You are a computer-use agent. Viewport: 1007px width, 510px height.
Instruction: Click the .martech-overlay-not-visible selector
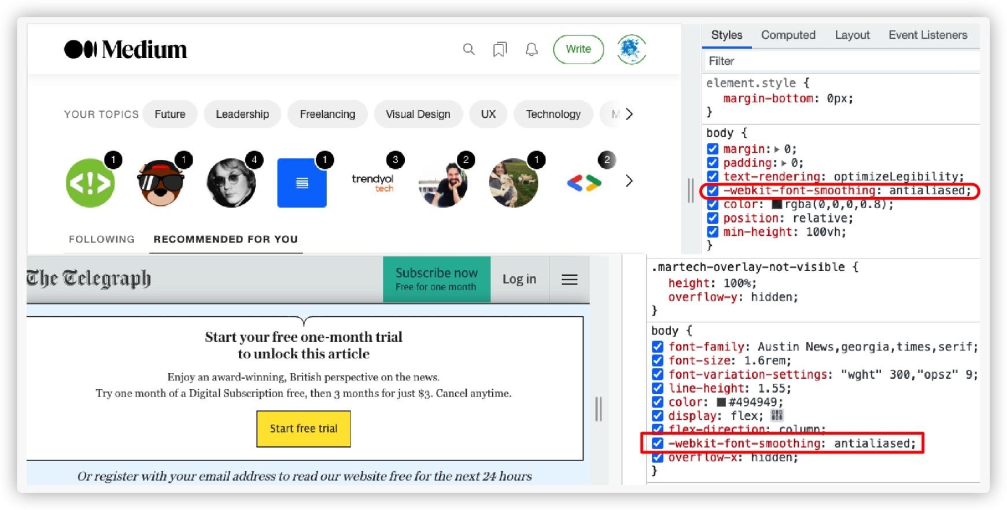coord(748,267)
